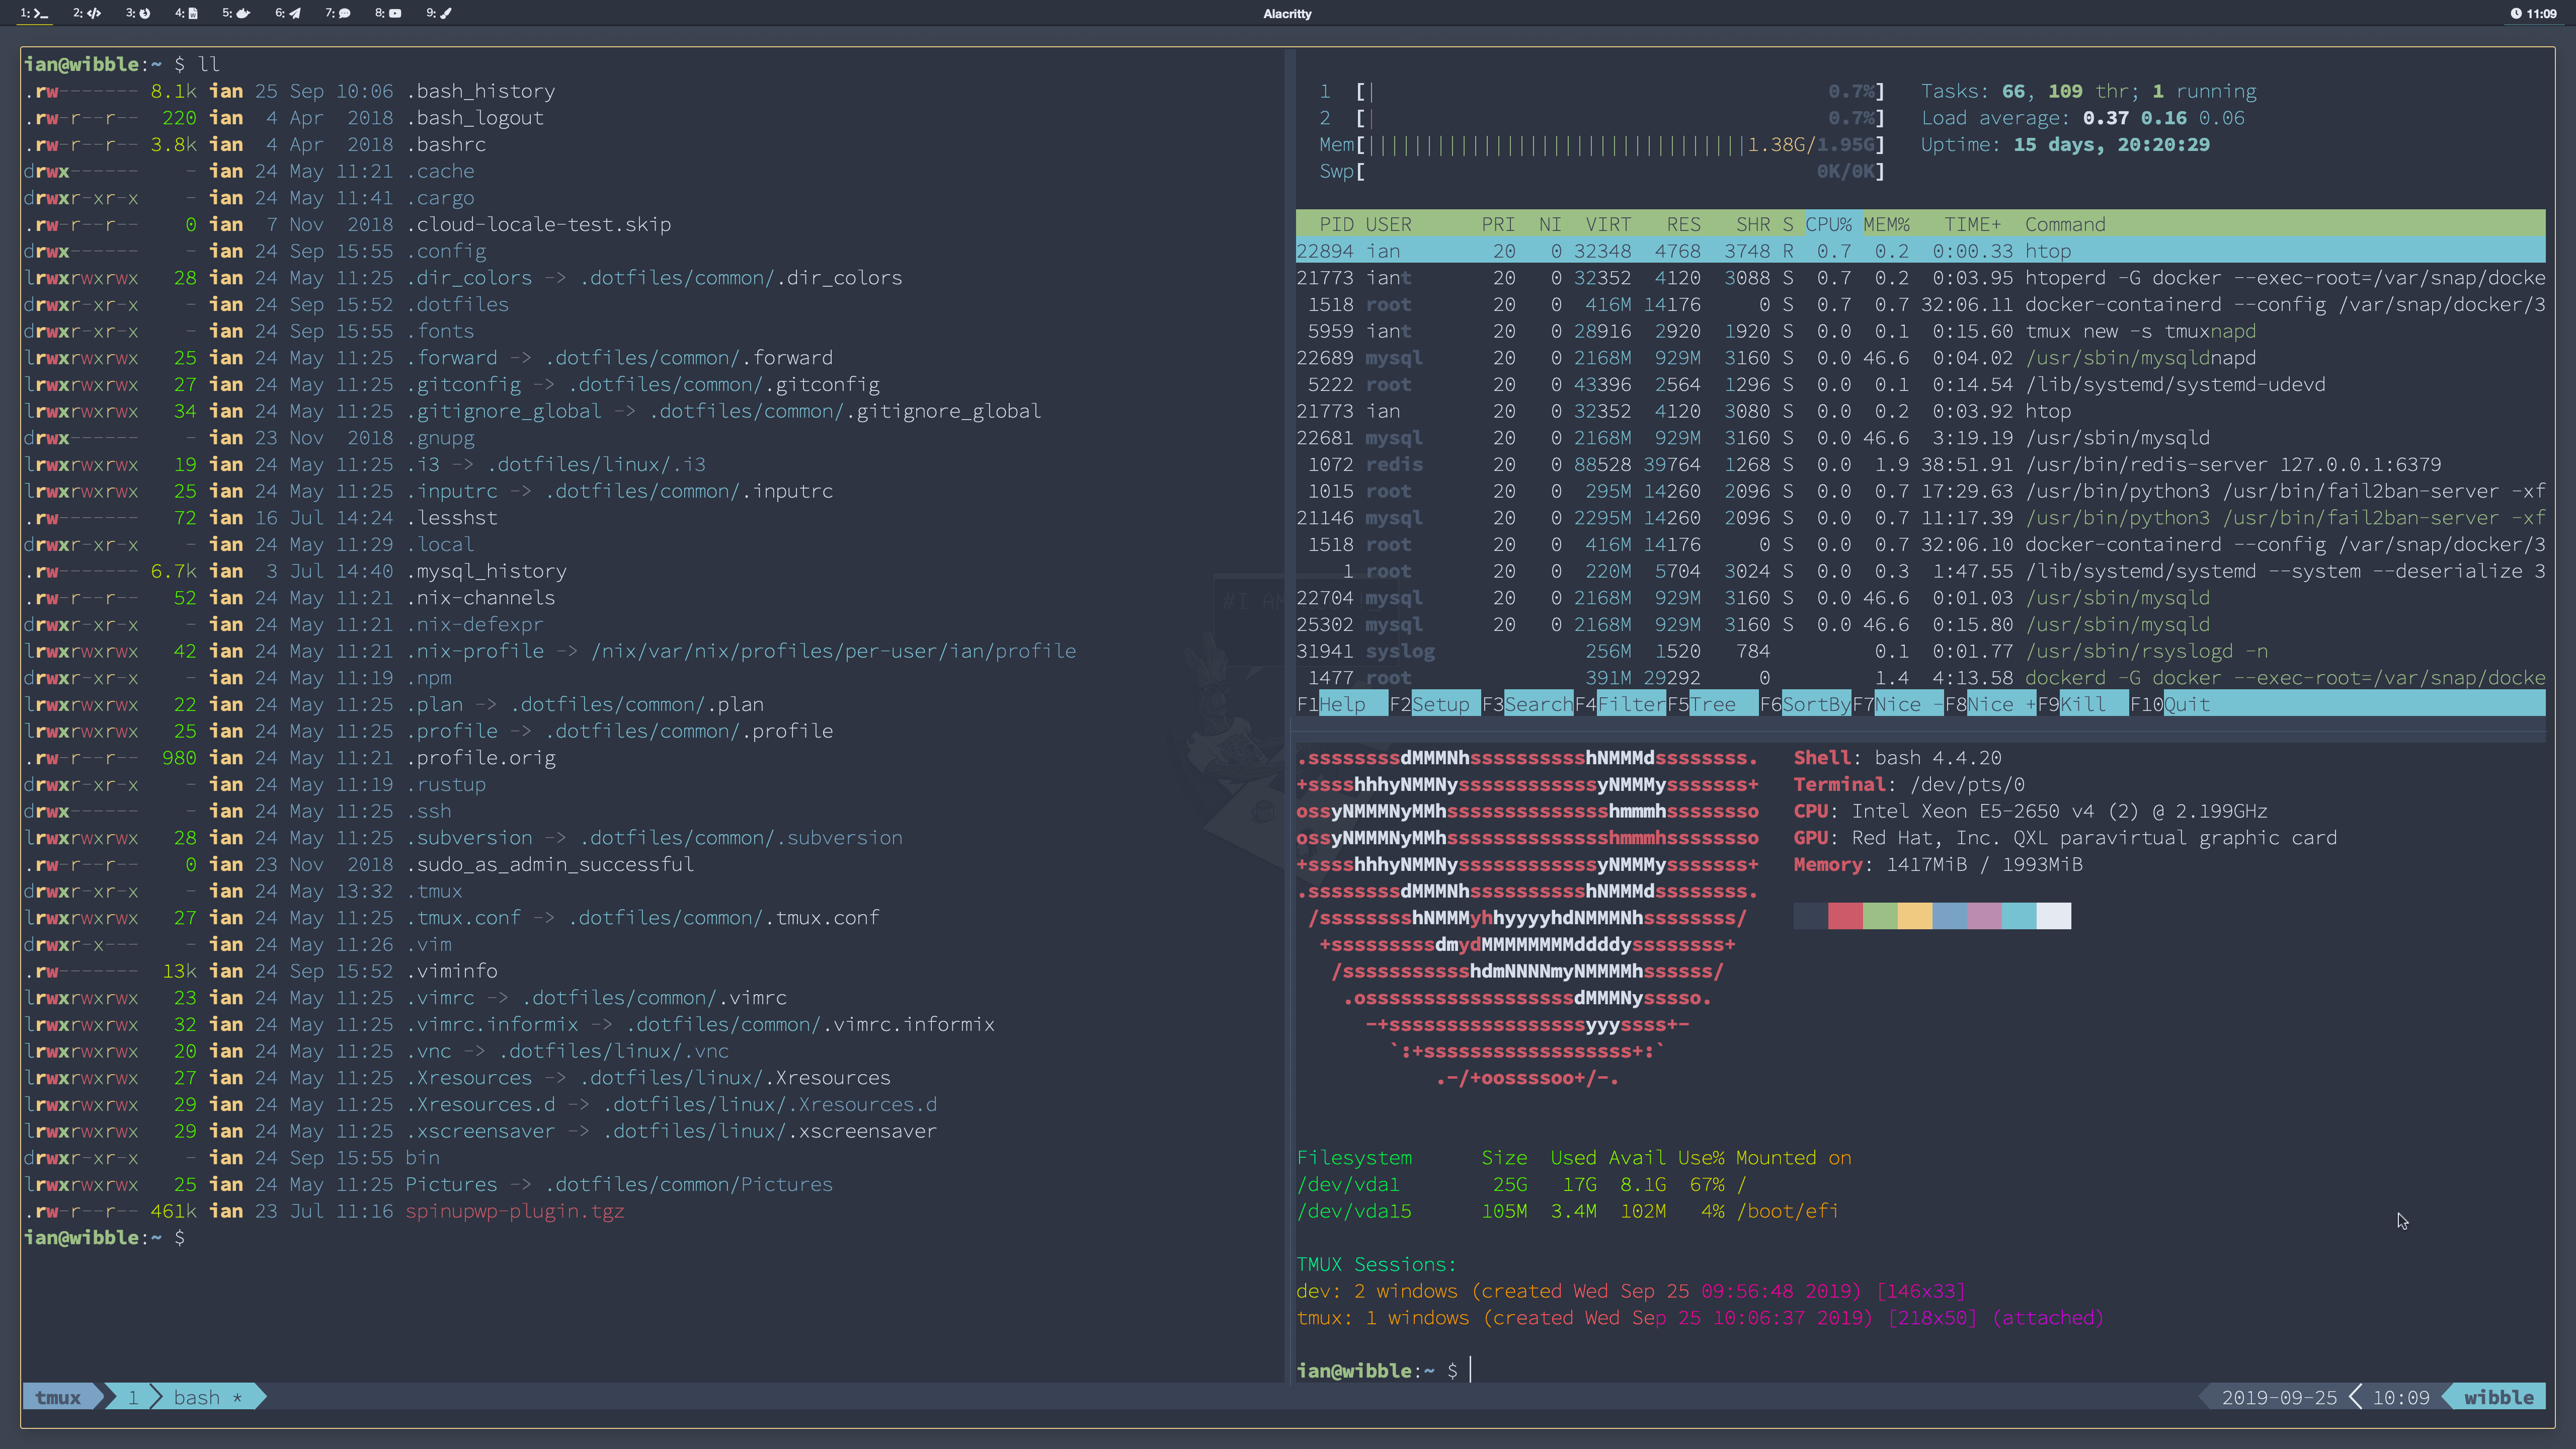Screen dimensions: 2576x1449
Task: Open F2 Setup in htop
Action: (x=1440, y=704)
